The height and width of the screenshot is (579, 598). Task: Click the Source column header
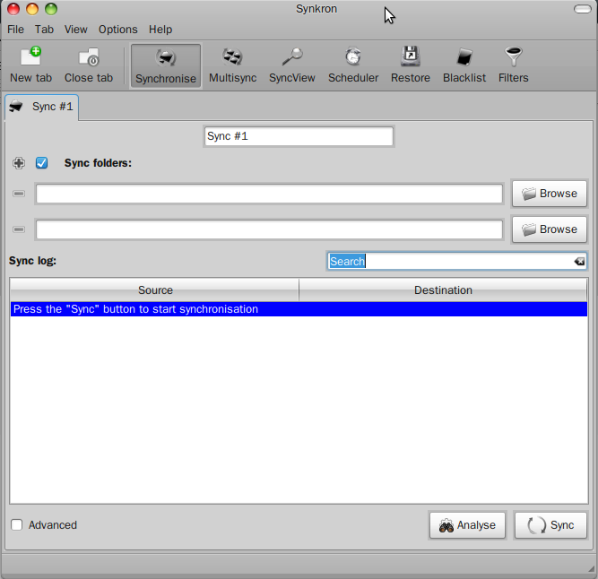tap(154, 290)
